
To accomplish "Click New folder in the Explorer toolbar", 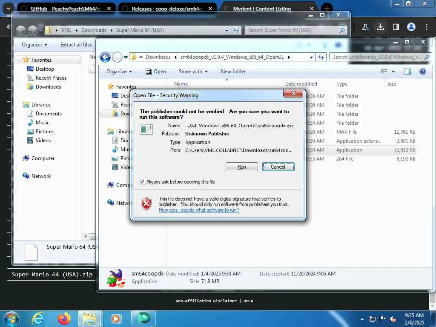I will click(x=233, y=72).
